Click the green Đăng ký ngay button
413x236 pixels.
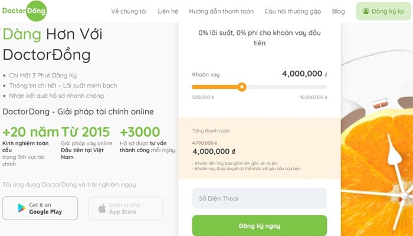click(x=259, y=225)
